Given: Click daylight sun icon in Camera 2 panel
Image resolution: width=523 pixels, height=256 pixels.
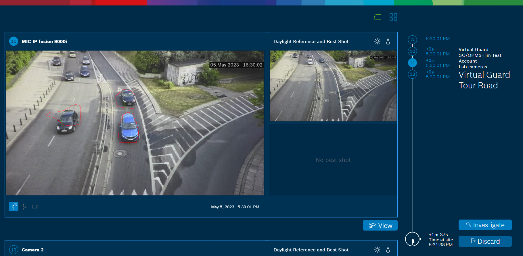Looking at the screenshot, I should 377,250.
